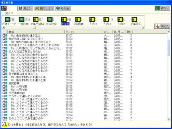
Task: Tick the checkbox for 共同作業 post
Action: [x=4, y=83]
